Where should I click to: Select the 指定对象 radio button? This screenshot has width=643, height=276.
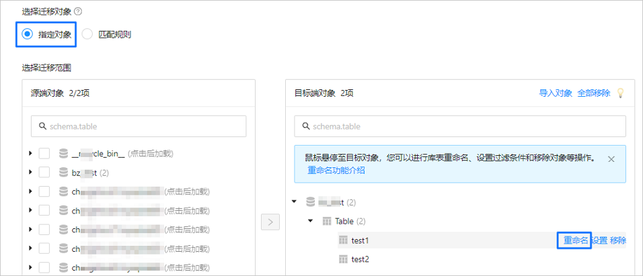pyautogui.click(x=27, y=34)
